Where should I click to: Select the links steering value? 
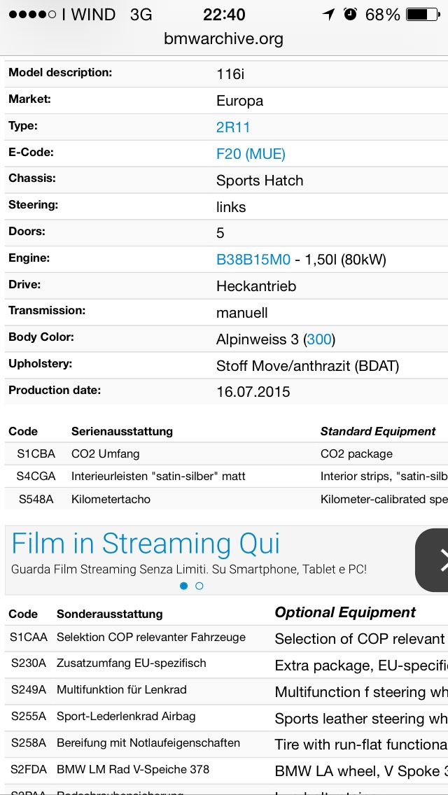pyautogui.click(x=231, y=207)
